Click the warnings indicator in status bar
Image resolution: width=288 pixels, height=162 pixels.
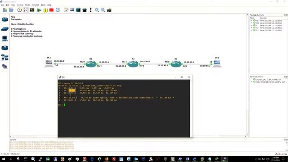click(281, 154)
